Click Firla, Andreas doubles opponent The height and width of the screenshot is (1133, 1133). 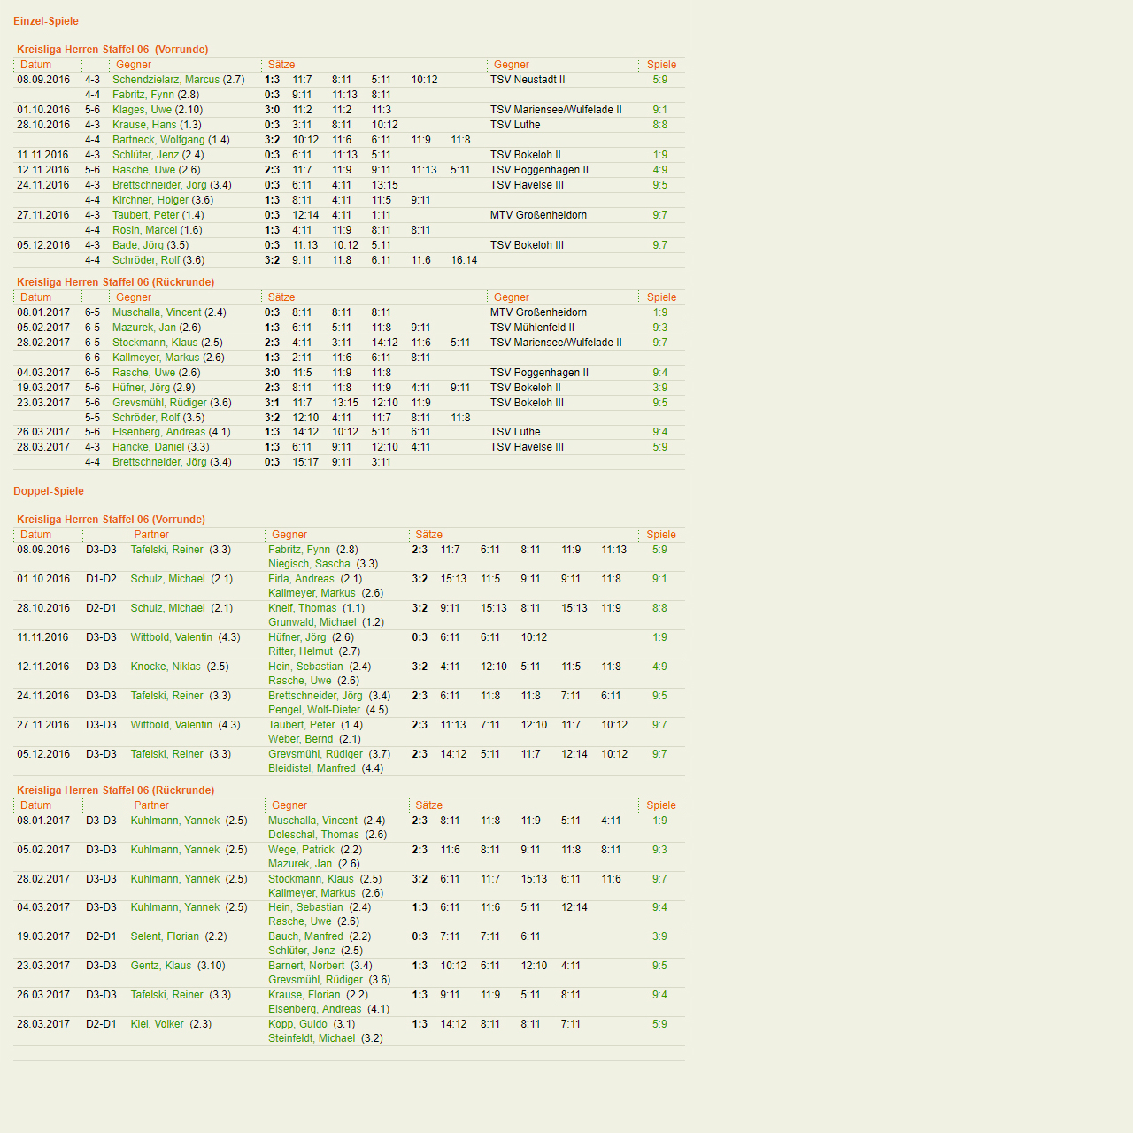click(x=301, y=579)
